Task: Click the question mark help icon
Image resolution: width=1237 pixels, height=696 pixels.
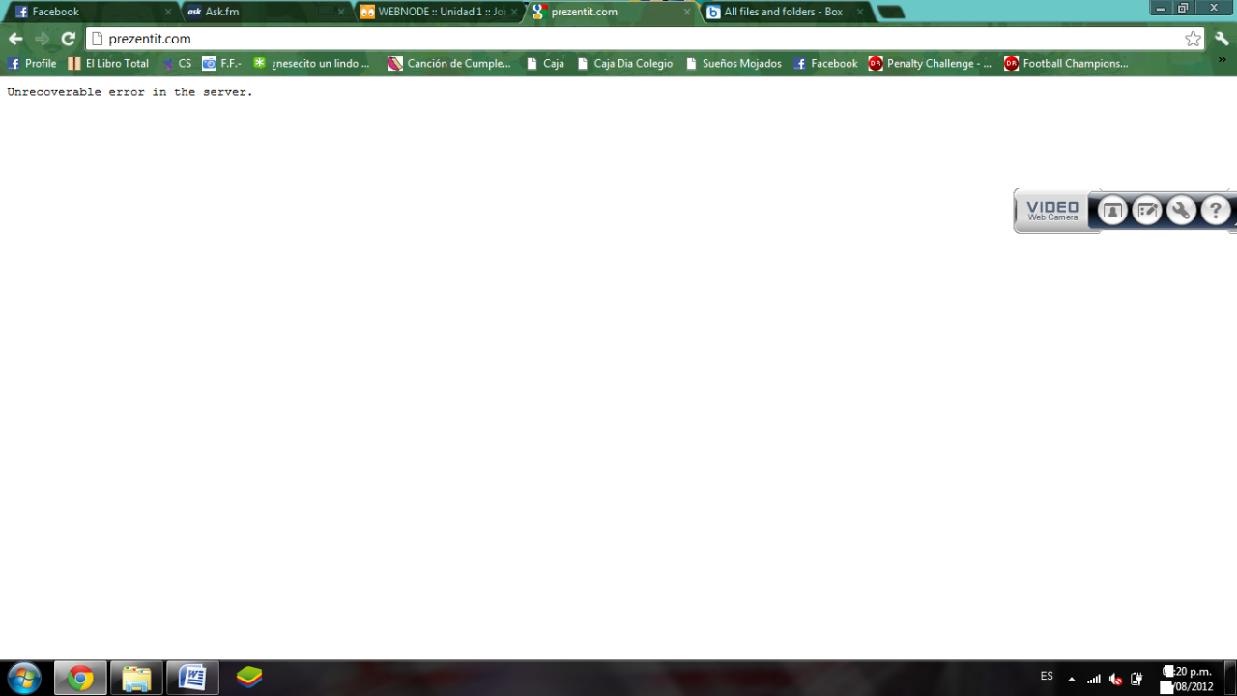Action: (x=1215, y=211)
